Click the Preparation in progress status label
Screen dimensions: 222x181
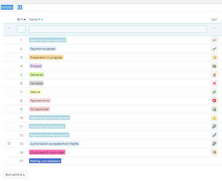coord(46,57)
